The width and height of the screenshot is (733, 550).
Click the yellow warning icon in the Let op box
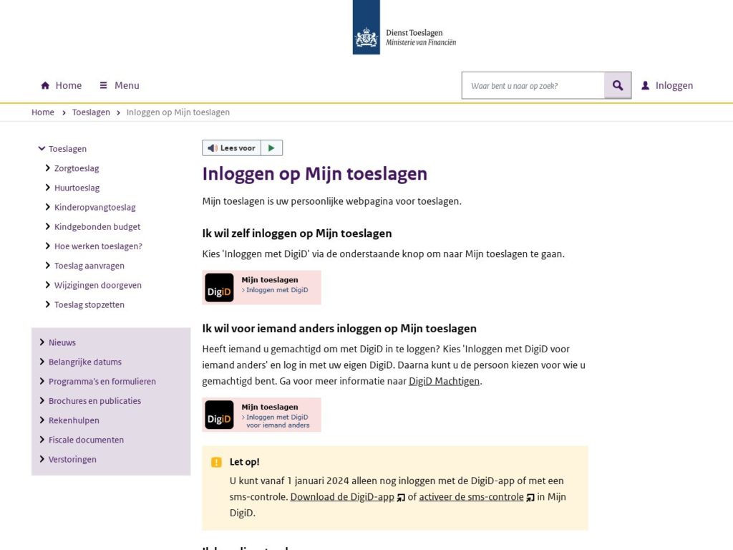point(217,462)
